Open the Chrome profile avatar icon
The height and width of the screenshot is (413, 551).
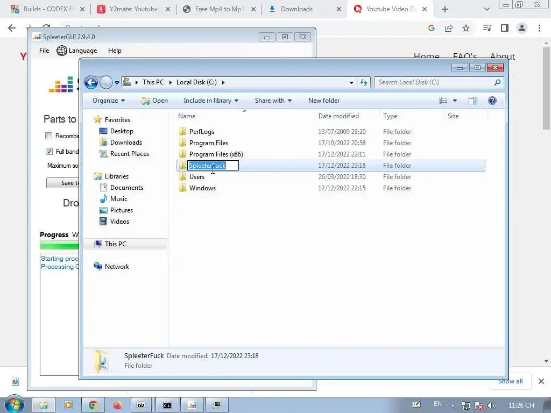[x=522, y=28]
